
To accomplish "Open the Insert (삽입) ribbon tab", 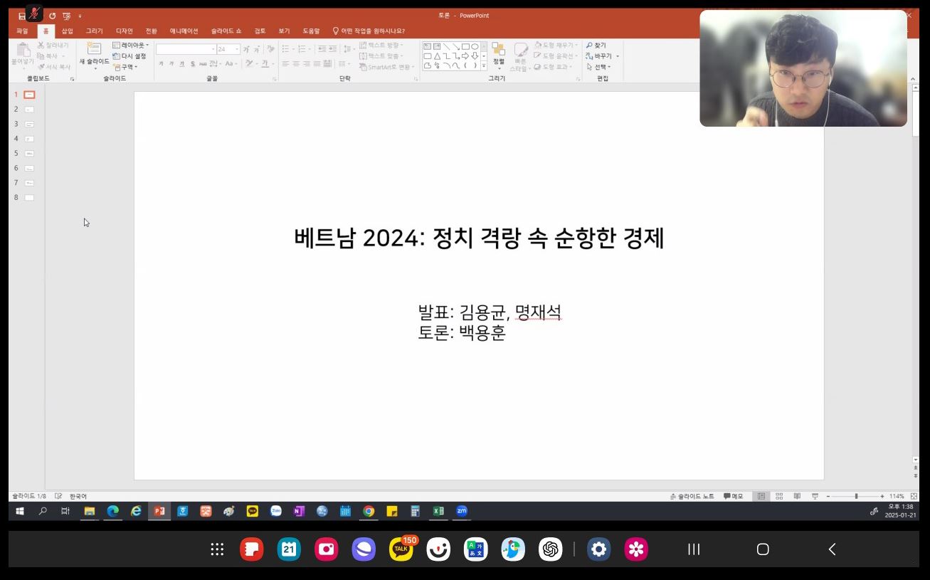I will (67, 31).
